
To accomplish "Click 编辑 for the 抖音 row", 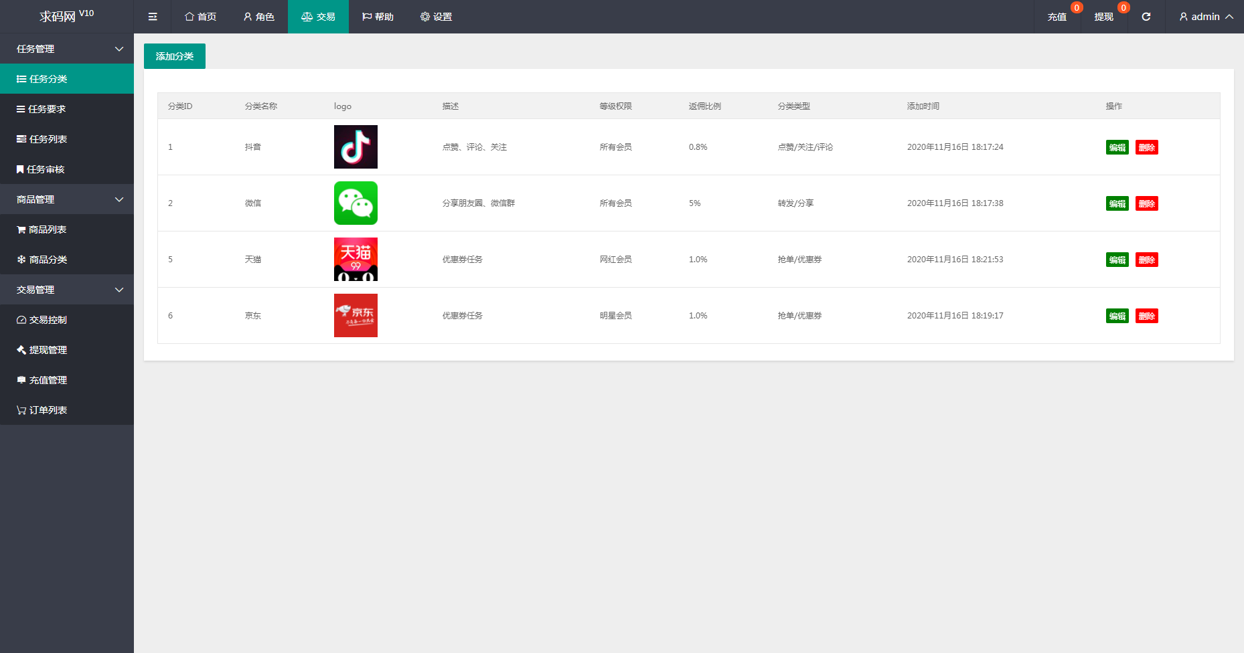I will (x=1117, y=147).
